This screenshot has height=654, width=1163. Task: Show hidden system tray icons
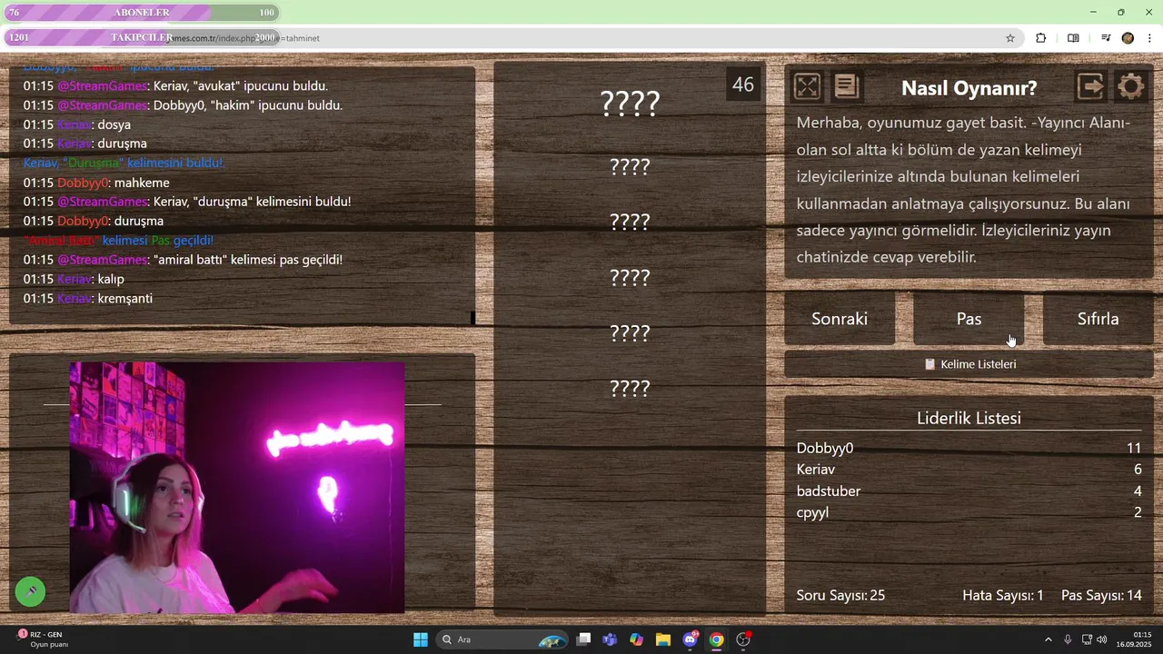[1048, 639]
